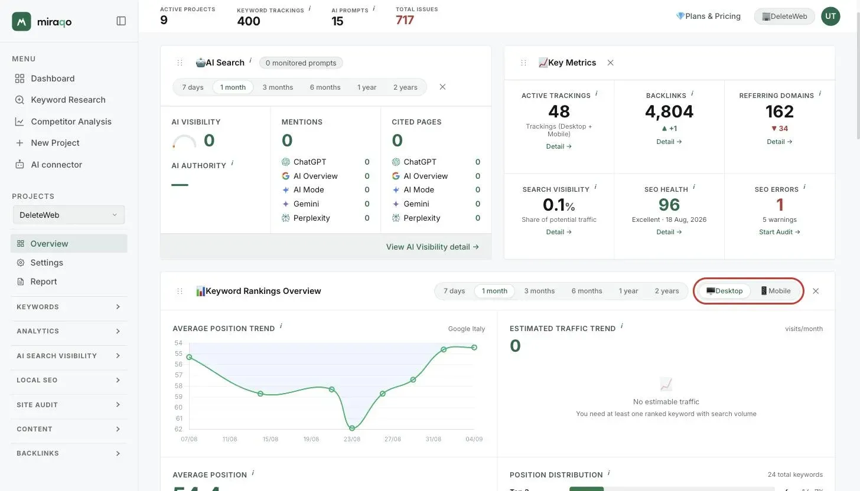This screenshot has width=860, height=491.
Task: Grab the Key Metrics widget drag handle
Action: pyautogui.click(x=523, y=63)
